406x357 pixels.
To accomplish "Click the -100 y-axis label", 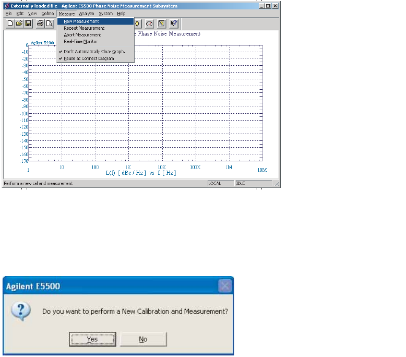I will [x=24, y=114].
